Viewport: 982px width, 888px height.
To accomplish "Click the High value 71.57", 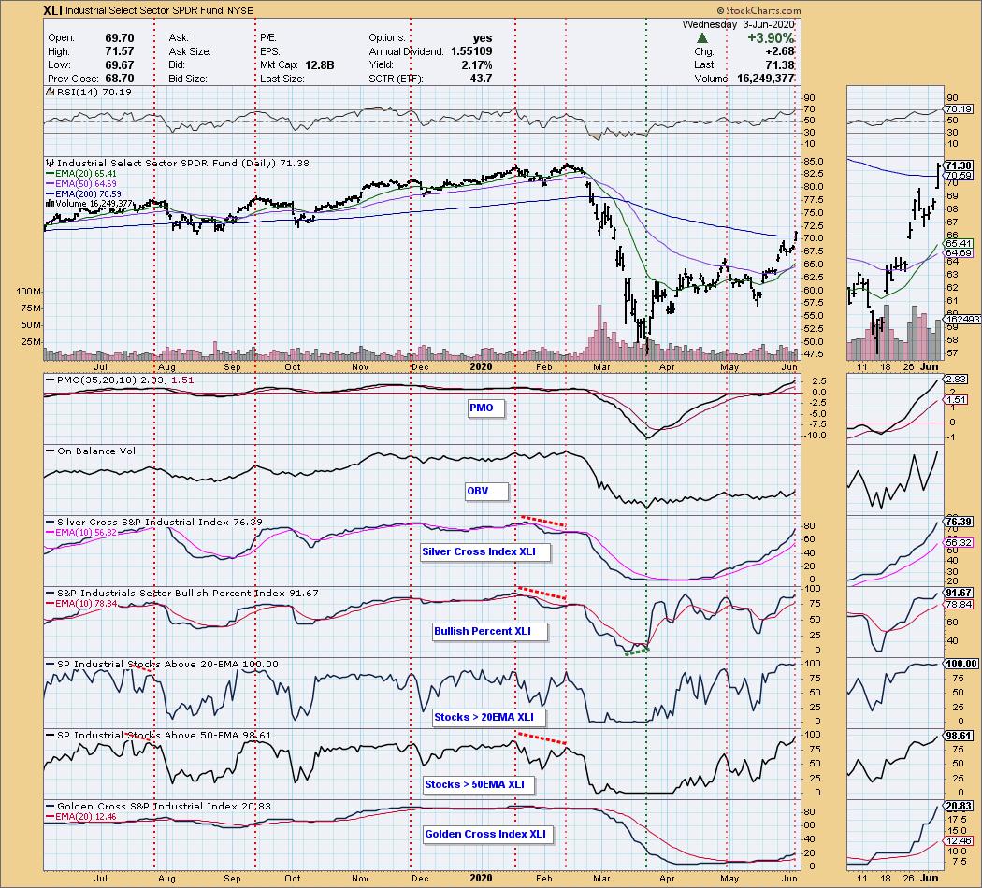I will point(119,52).
